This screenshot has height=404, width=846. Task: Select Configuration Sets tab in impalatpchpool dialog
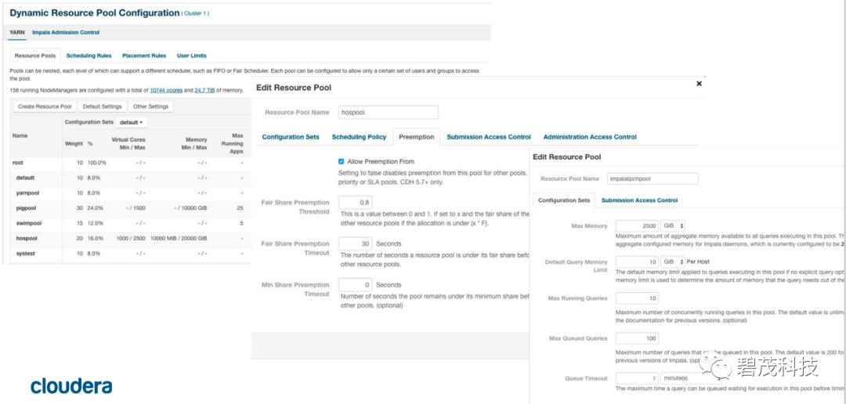pos(564,200)
